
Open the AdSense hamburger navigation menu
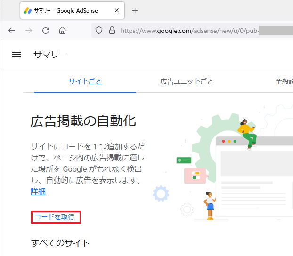coord(16,55)
